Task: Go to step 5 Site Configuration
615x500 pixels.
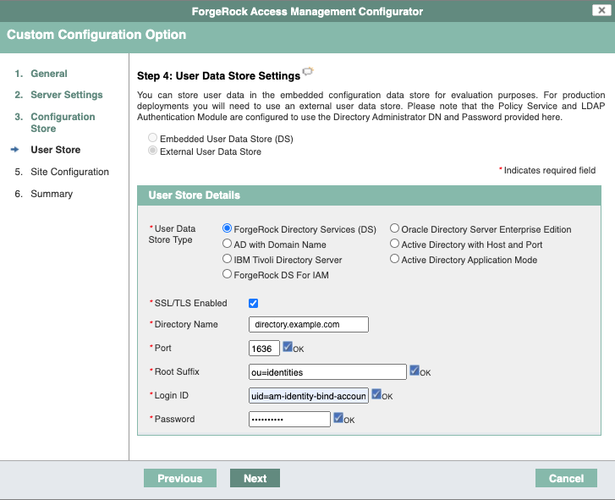Action: [70, 172]
